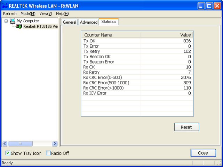Click the horizontal scrollbar thumb in tree pane
Image resolution: width=223 pixels, height=167 pixels.
click(x=20, y=143)
